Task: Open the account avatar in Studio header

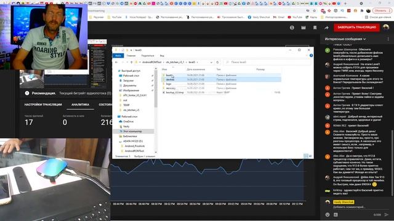Action: coord(386,27)
